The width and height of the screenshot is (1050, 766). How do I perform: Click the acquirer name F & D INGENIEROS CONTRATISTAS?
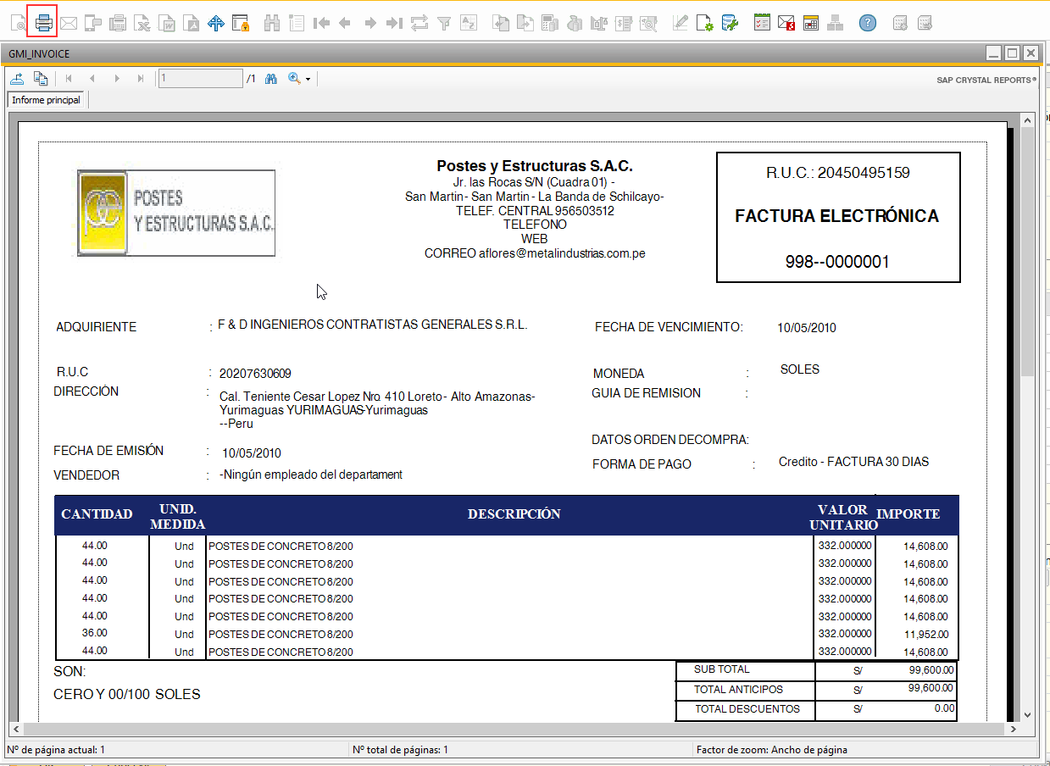coord(373,325)
